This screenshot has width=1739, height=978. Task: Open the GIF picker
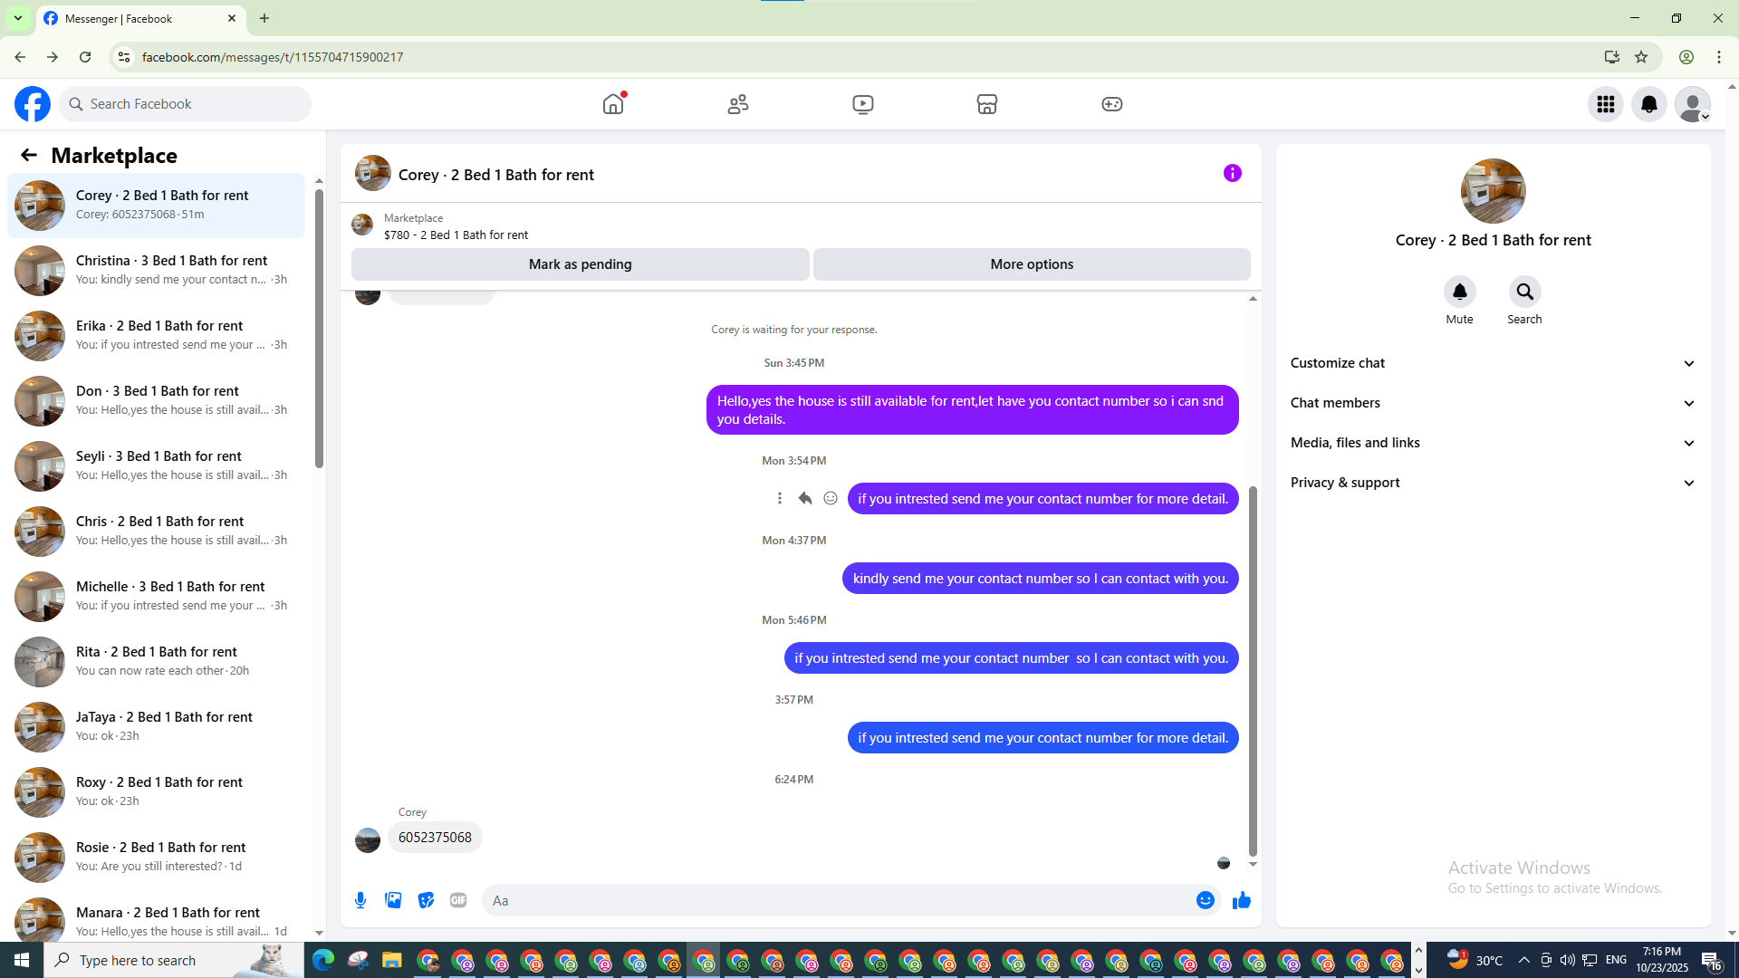[458, 900]
